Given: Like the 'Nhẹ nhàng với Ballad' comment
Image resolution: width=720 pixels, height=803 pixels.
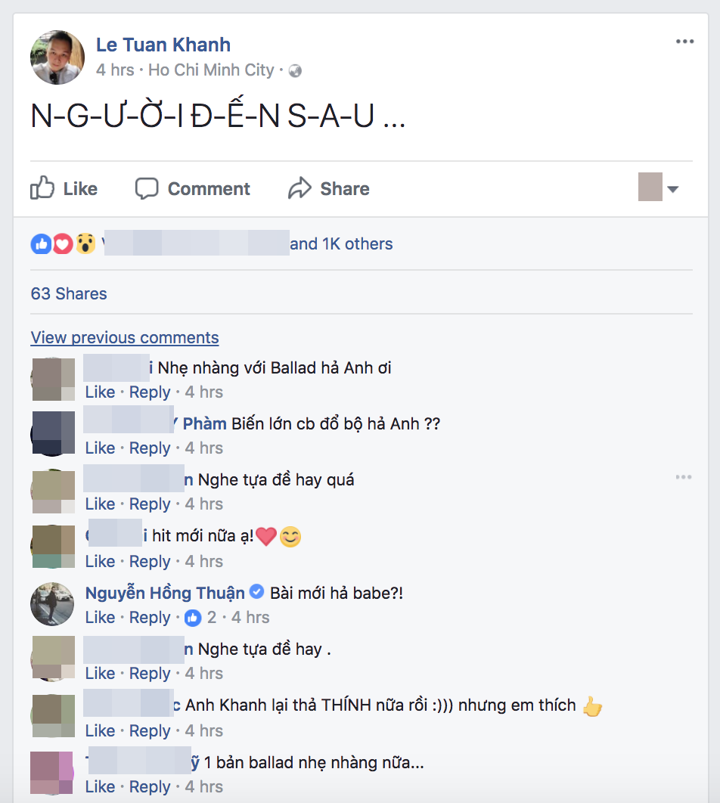Looking at the screenshot, I should (x=100, y=392).
